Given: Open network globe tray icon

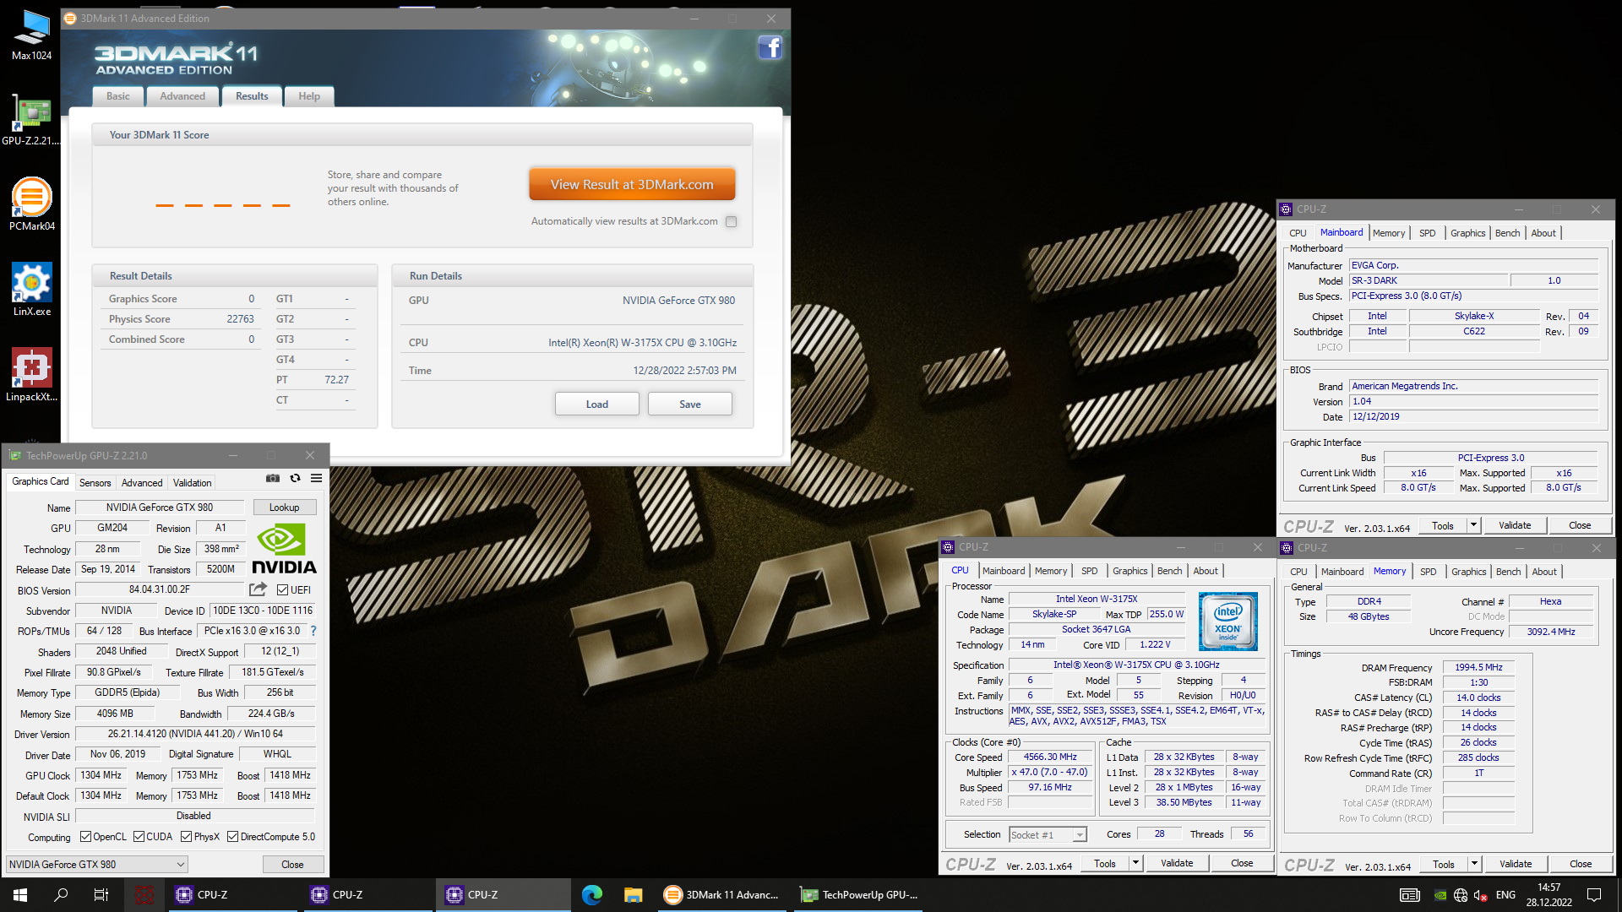Looking at the screenshot, I should pyautogui.click(x=1461, y=895).
